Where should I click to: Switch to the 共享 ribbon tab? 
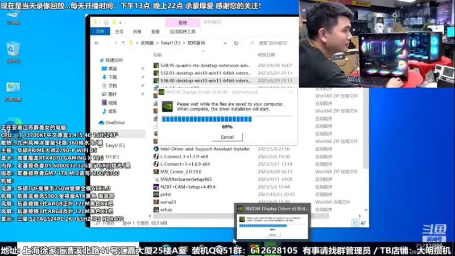pos(137,31)
